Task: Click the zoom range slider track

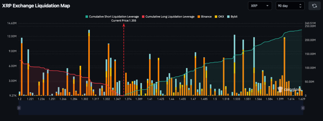Action: [161, 108]
